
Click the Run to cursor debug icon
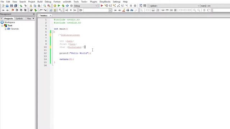tap(106, 6)
